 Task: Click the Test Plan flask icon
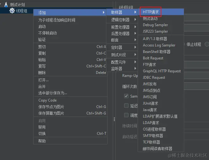[x=6, y=5]
